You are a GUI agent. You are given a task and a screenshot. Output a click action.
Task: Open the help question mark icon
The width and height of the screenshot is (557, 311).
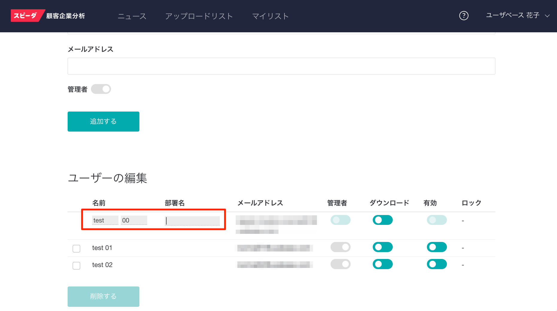tap(464, 16)
